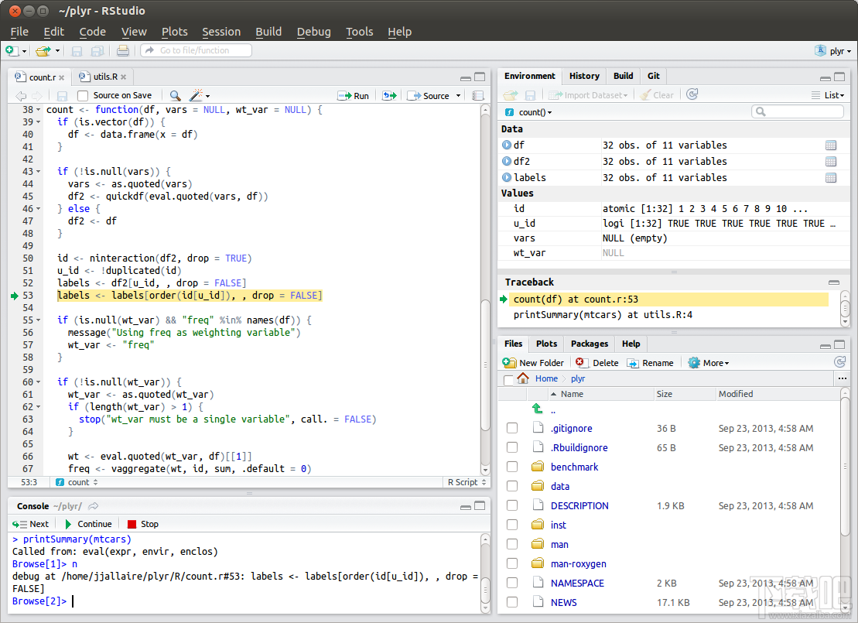This screenshot has height=623, width=858.
Task: Refresh the Files pane listing icon
Action: (x=840, y=361)
